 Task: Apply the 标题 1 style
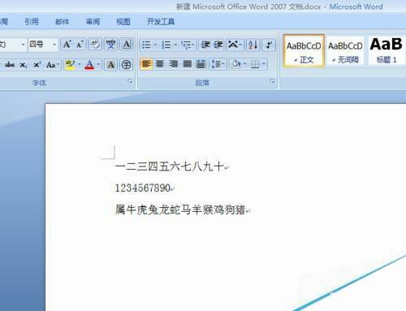tap(387, 50)
